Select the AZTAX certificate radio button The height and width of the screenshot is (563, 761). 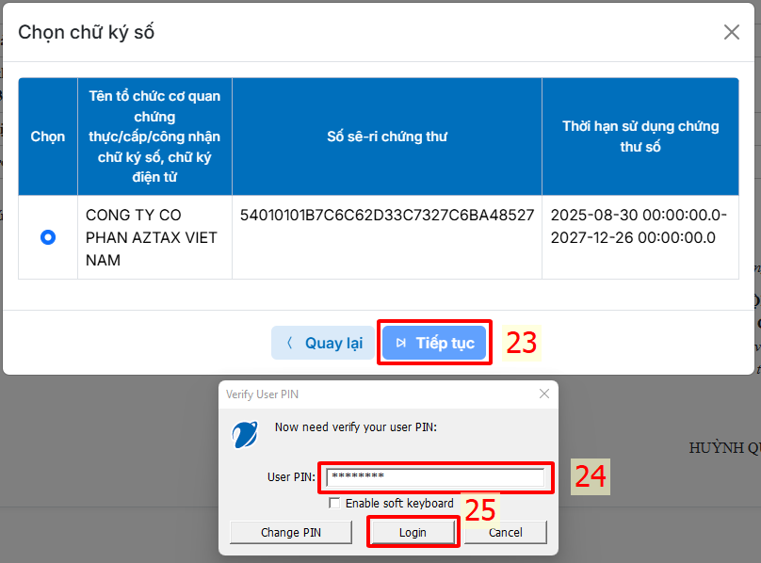pos(48,237)
